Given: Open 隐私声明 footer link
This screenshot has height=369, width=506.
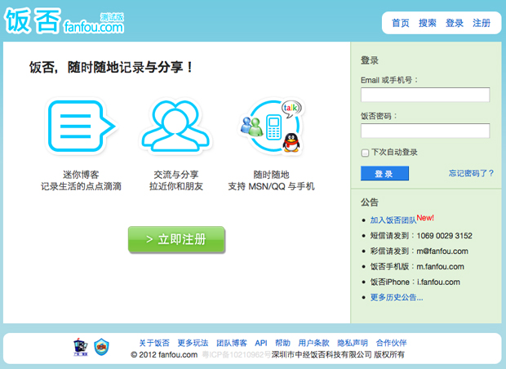Looking at the screenshot, I should (353, 343).
